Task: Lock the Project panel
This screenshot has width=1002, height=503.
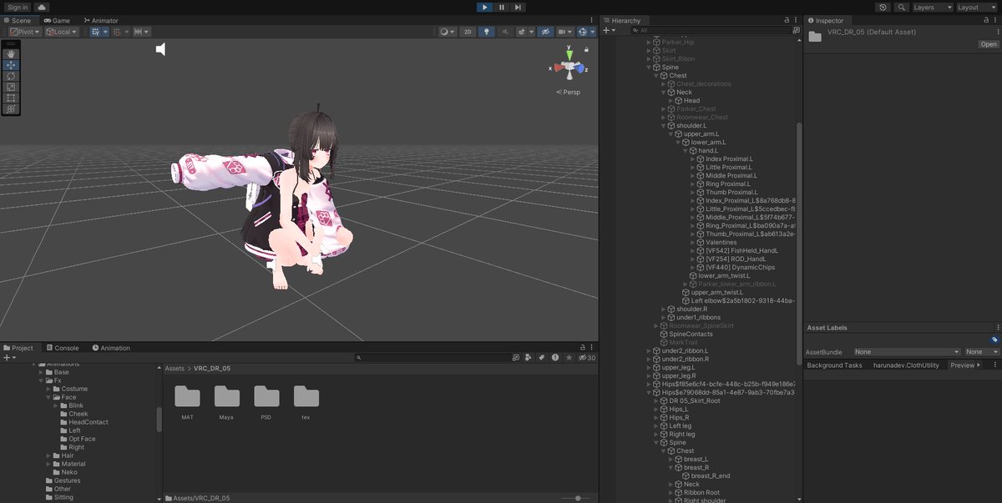Action: click(x=583, y=348)
